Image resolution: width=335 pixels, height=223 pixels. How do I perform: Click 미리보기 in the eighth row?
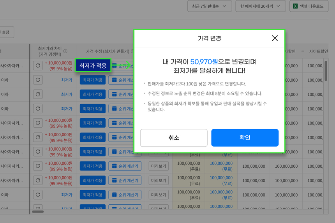click(x=159, y=166)
